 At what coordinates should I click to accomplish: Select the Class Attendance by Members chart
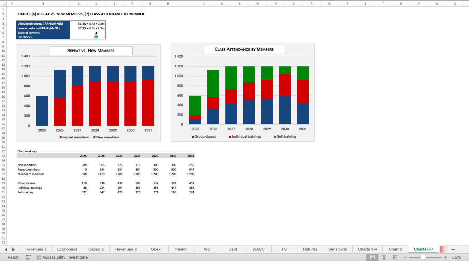pos(243,92)
